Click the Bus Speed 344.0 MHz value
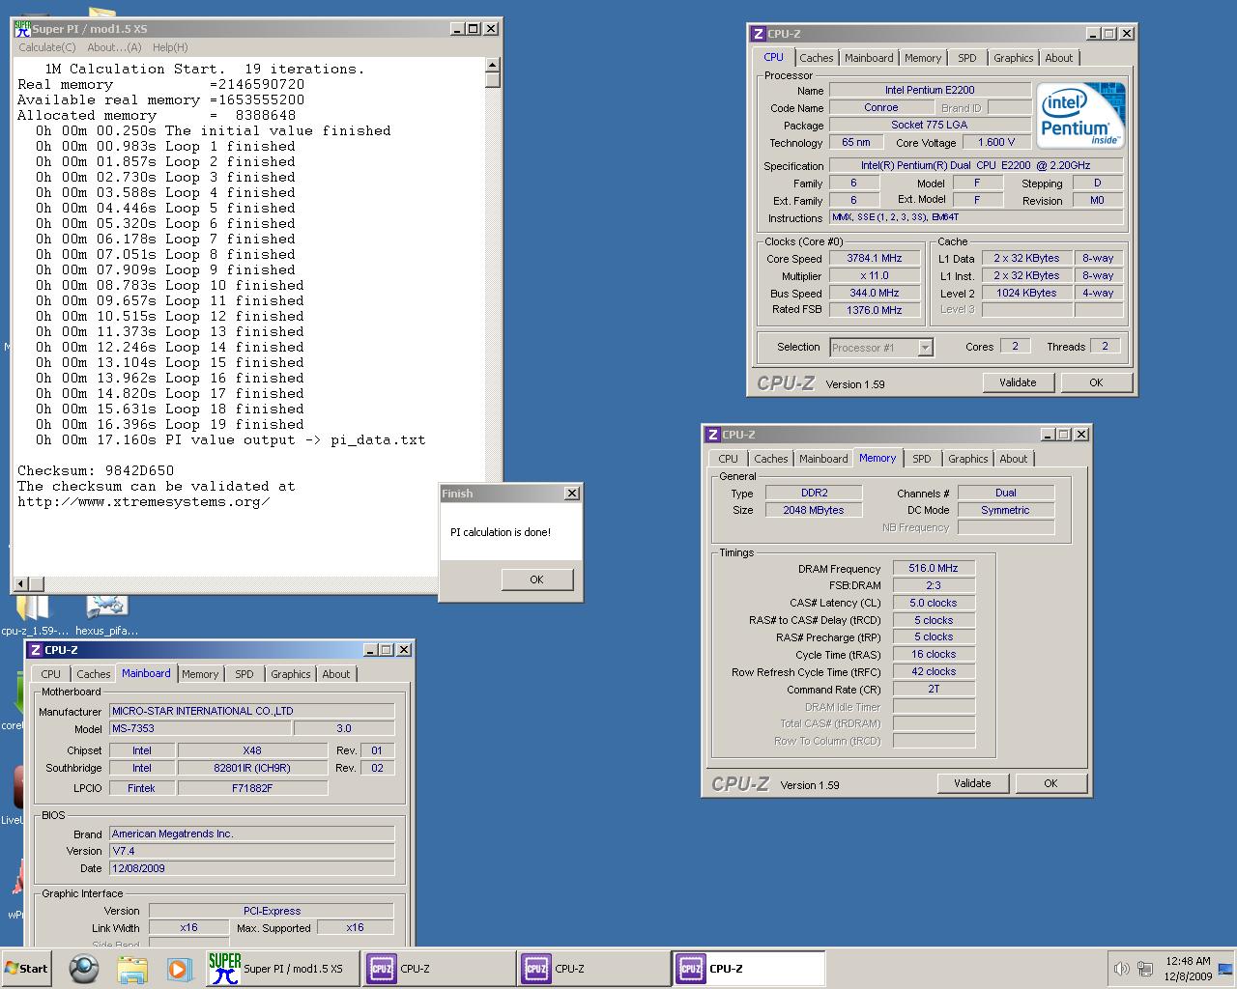Viewport: 1237px width, 989px height. point(875,294)
